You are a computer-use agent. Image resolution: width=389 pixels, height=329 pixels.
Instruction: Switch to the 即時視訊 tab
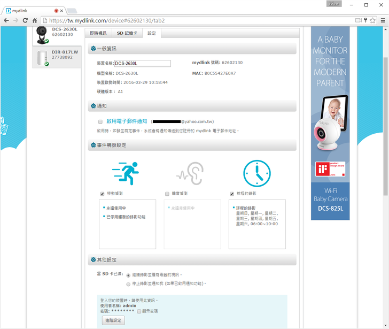tap(98, 33)
